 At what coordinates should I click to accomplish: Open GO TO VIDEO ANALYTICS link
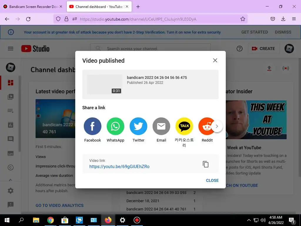[x=59, y=205]
